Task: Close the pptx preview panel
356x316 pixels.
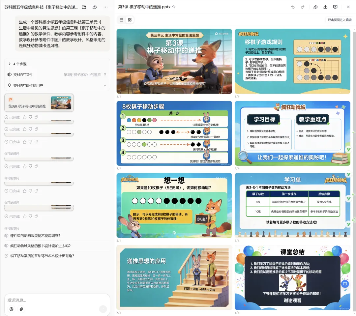Action: [x=348, y=7]
